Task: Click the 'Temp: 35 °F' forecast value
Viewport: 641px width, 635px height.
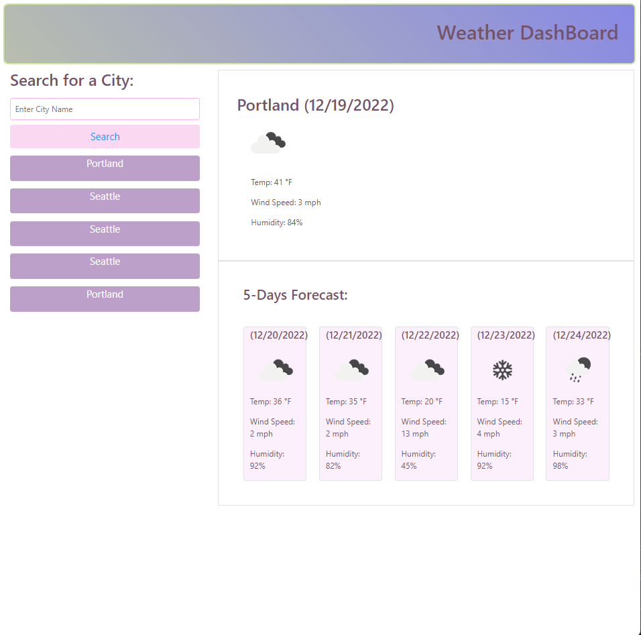Action: pos(346,402)
